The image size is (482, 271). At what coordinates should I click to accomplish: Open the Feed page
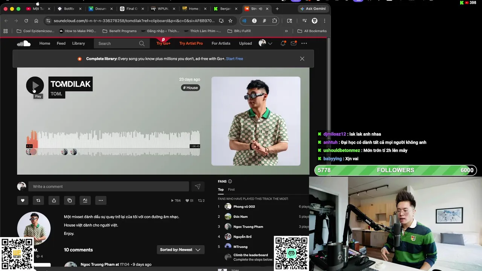pos(61,43)
